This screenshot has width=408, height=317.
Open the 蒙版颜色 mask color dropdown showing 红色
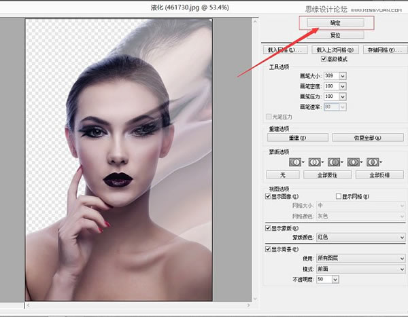[x=360, y=237]
